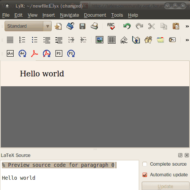Click Hello world in LaTeX source preview

click(x=19, y=178)
